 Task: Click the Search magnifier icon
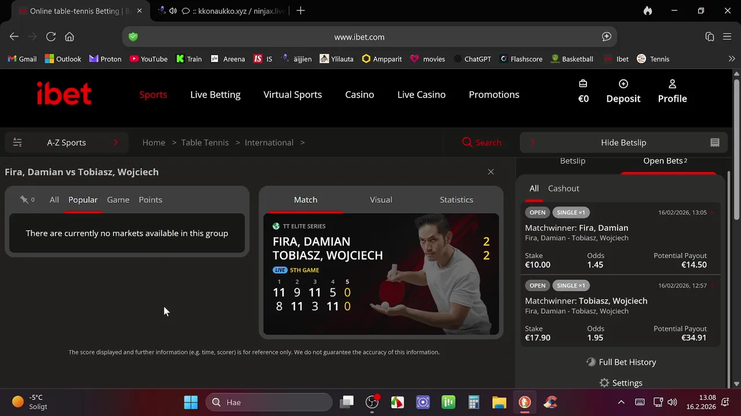tap(467, 142)
